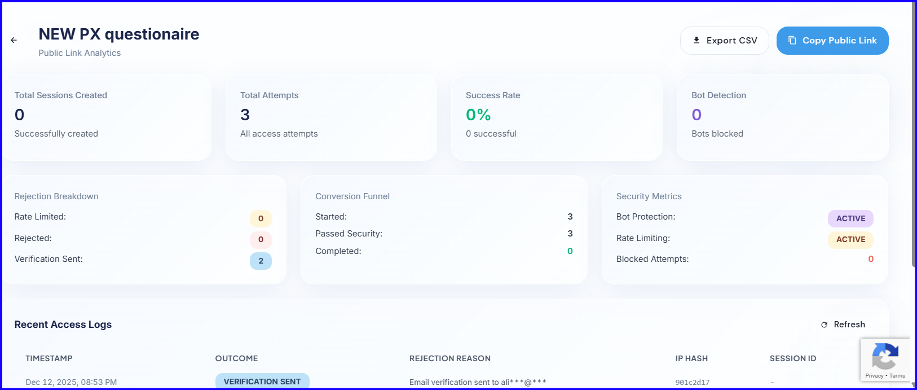The image size is (917, 390).
Task: Refresh the recent access logs
Action: [x=843, y=325]
